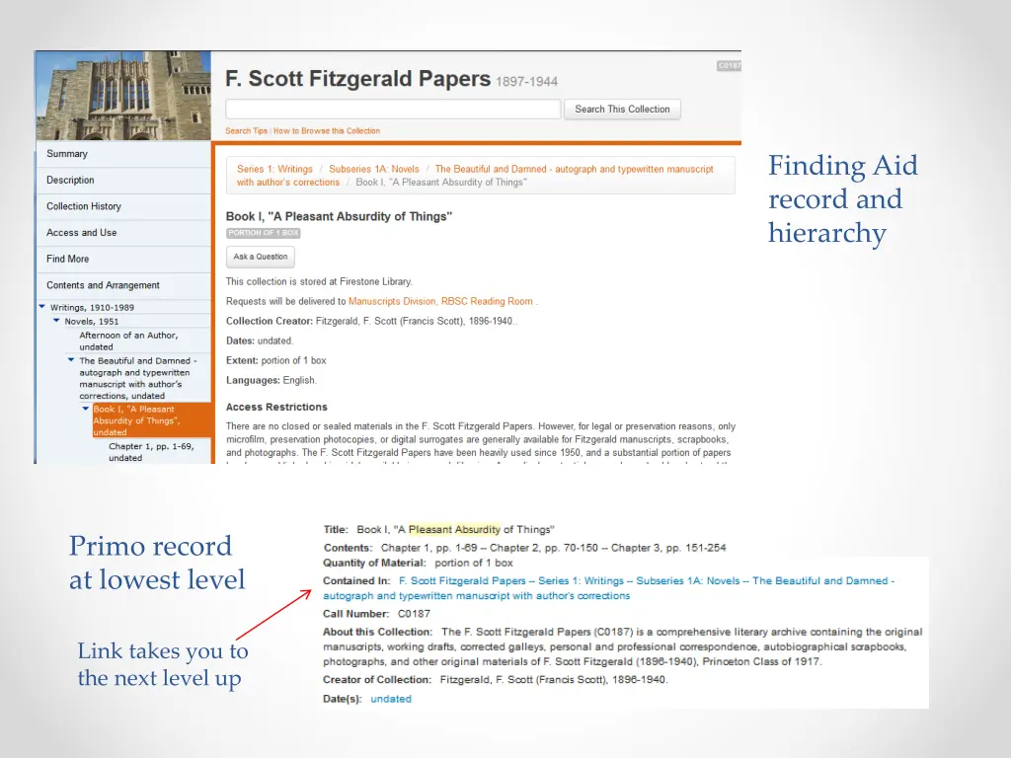1011x758 pixels.
Task: Select Afternoon of an Author tree item
Action: click(x=128, y=341)
